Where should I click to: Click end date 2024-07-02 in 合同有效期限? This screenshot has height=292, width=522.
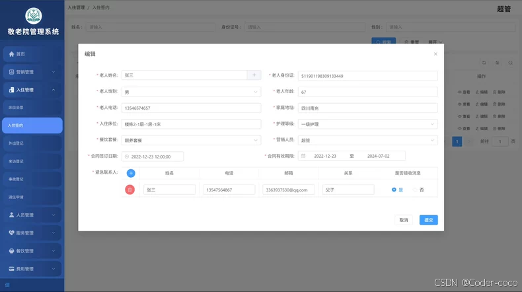coord(378,156)
